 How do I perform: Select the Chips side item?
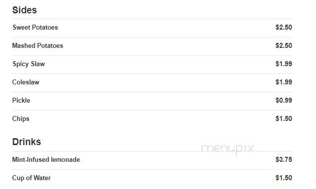coord(21,118)
